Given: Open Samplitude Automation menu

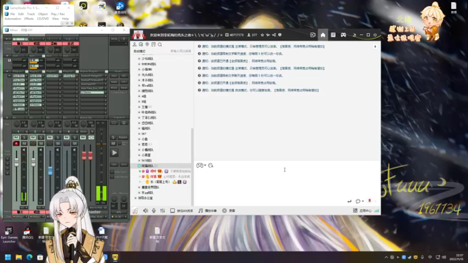Looking at the screenshot, I should [x=13, y=19].
